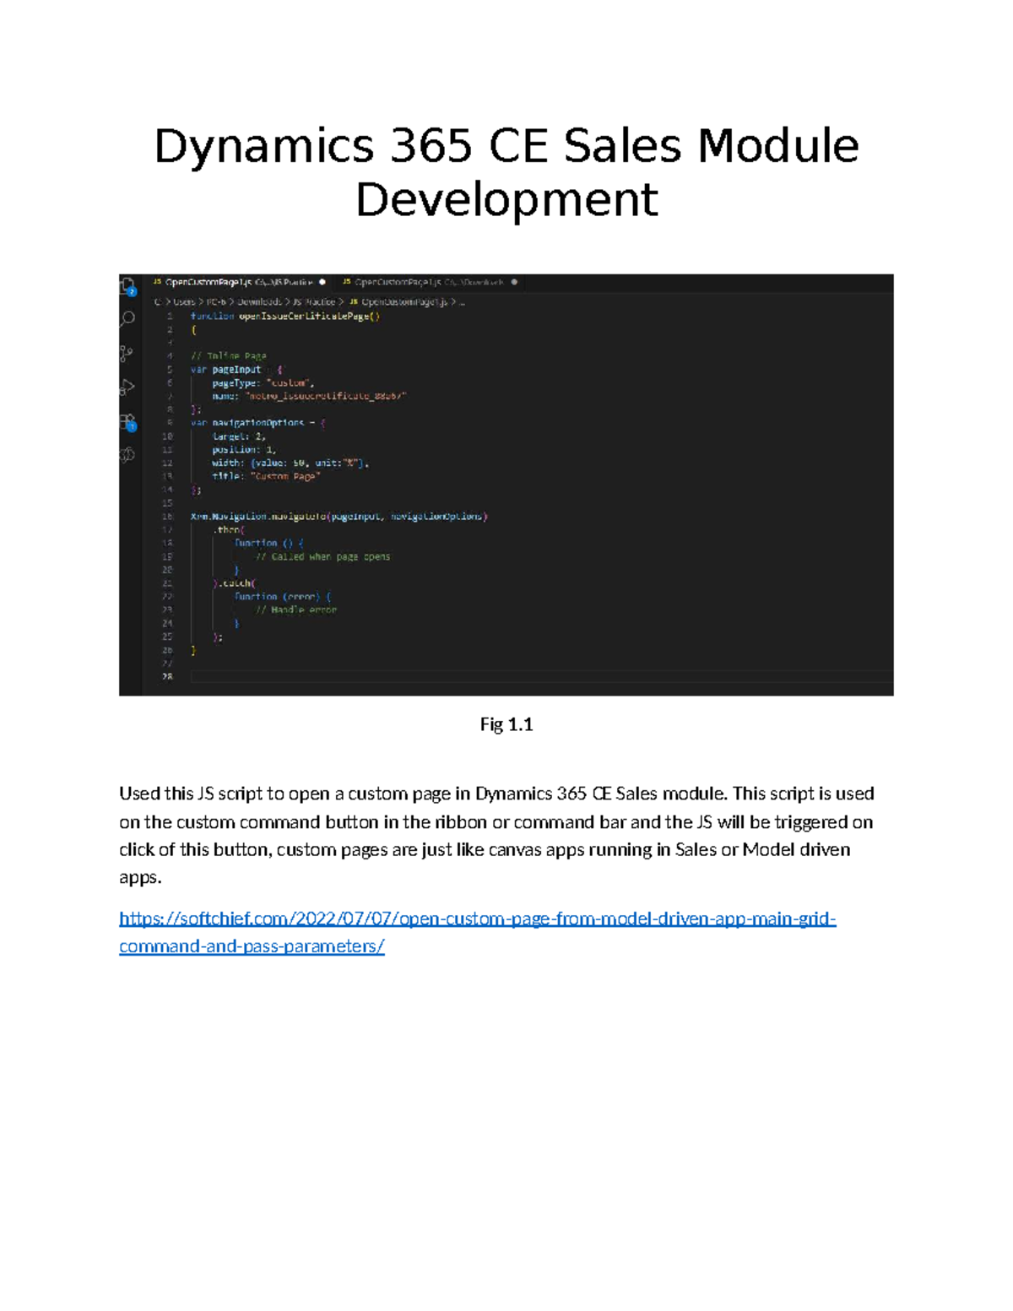Switch to the second OpenCustomPage1.js tab

click(x=405, y=282)
